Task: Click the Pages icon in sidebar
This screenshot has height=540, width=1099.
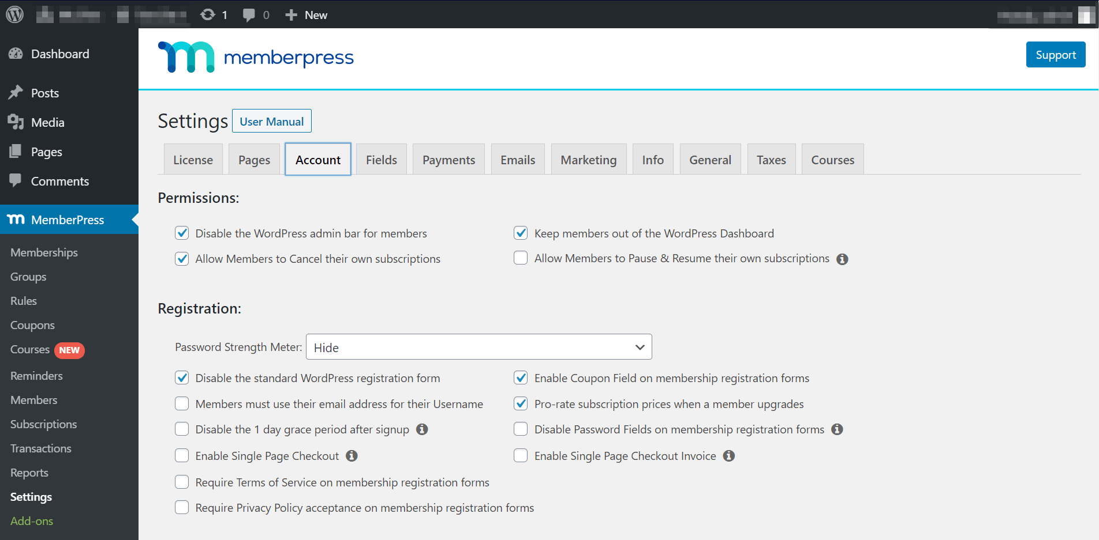Action: click(16, 152)
